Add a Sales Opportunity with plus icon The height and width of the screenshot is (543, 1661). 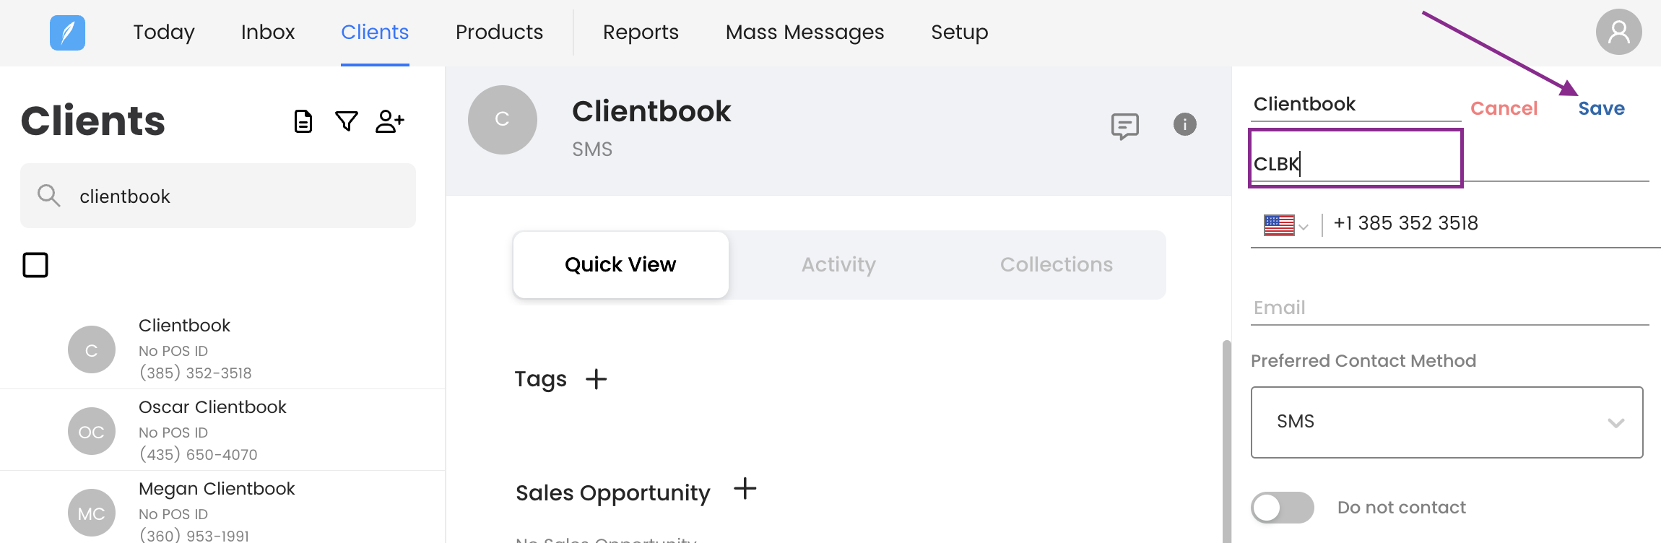745,490
